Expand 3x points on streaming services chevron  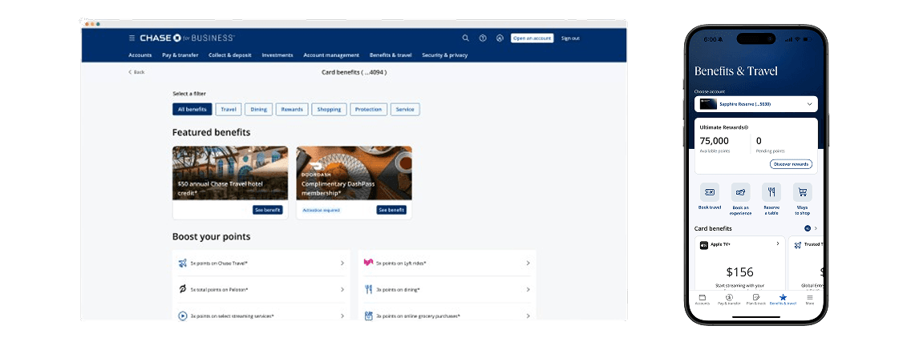click(342, 316)
